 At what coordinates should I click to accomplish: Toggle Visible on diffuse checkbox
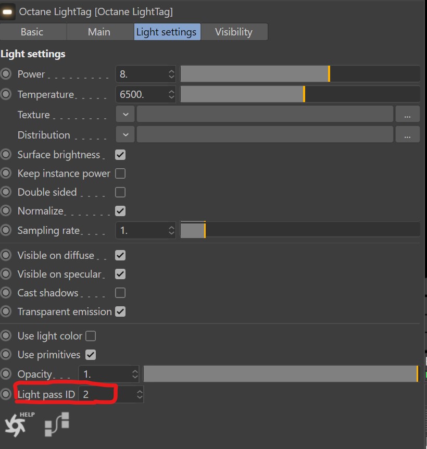tap(120, 255)
